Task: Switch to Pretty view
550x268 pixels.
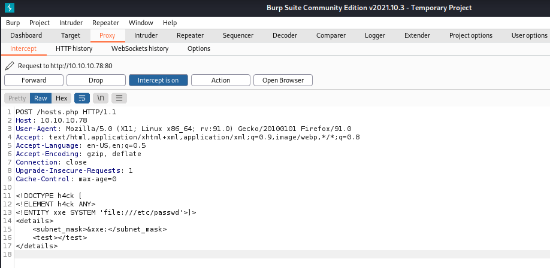Action: [17, 98]
